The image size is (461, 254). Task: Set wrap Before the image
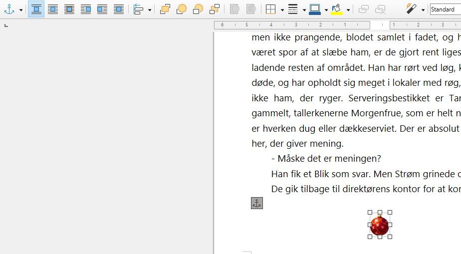[85, 9]
